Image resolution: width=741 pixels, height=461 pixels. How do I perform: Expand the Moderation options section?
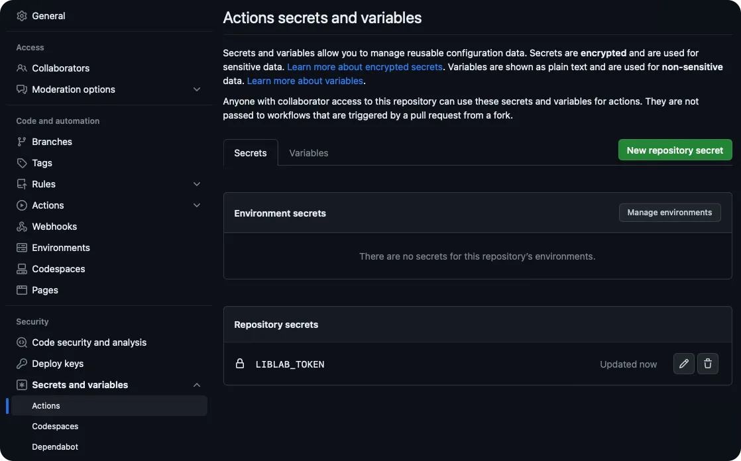pyautogui.click(x=196, y=88)
